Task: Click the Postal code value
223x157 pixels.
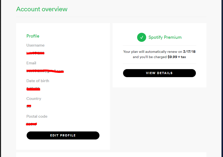Action: click(x=32, y=124)
